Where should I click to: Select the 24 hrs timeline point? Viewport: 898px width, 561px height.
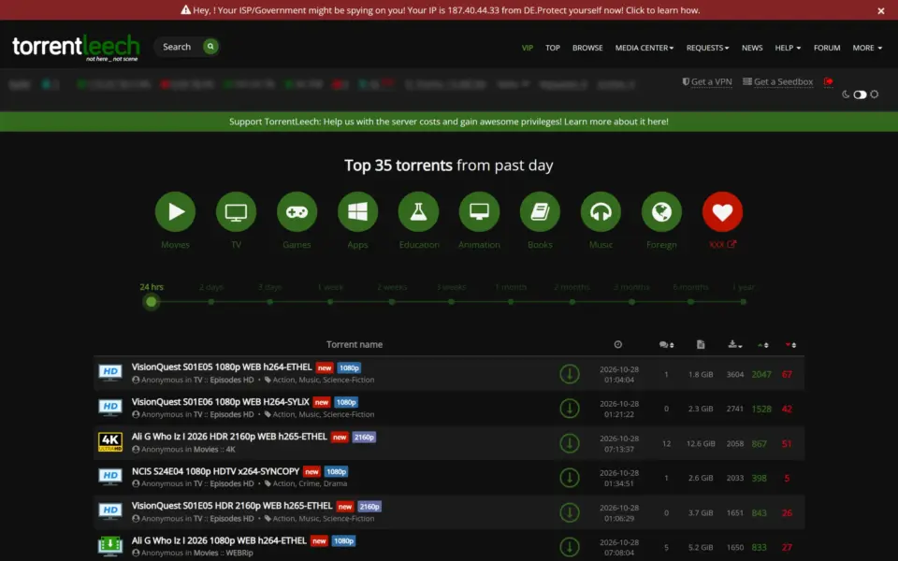click(x=152, y=302)
